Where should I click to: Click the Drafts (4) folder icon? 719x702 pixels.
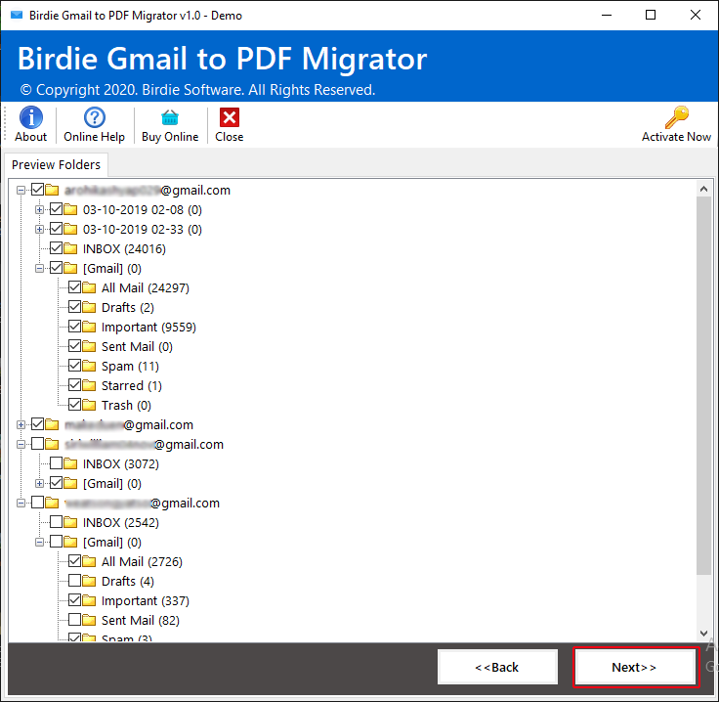[x=89, y=582]
